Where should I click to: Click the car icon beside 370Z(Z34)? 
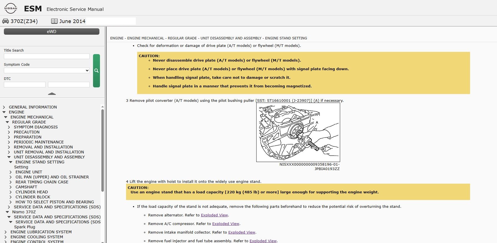pos(6,21)
